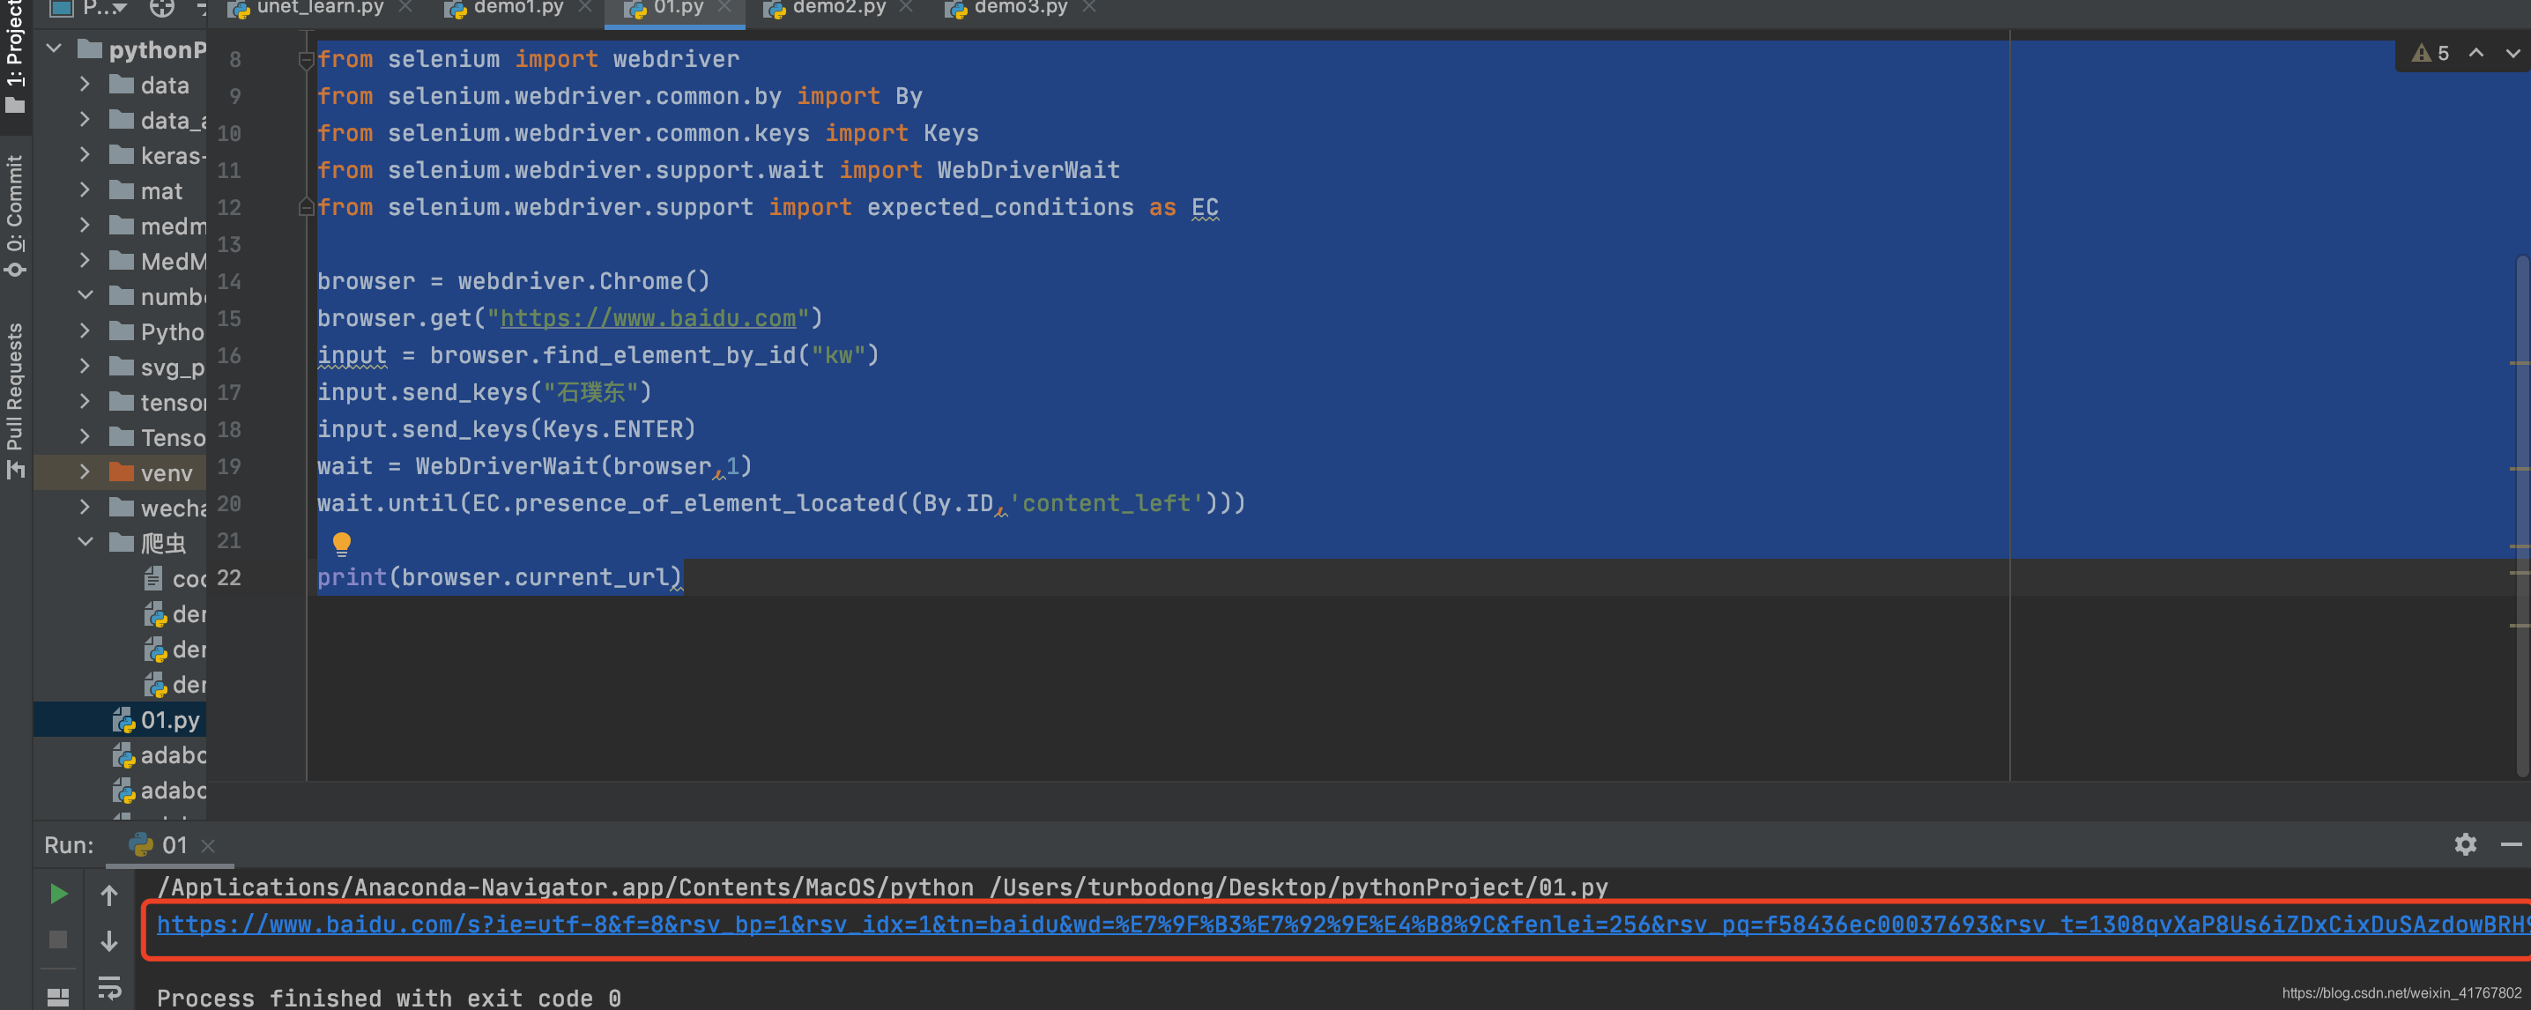Click the locate crosshair icon in Project toolbar
Screen dimensions: 2531x1010
(x=161, y=8)
